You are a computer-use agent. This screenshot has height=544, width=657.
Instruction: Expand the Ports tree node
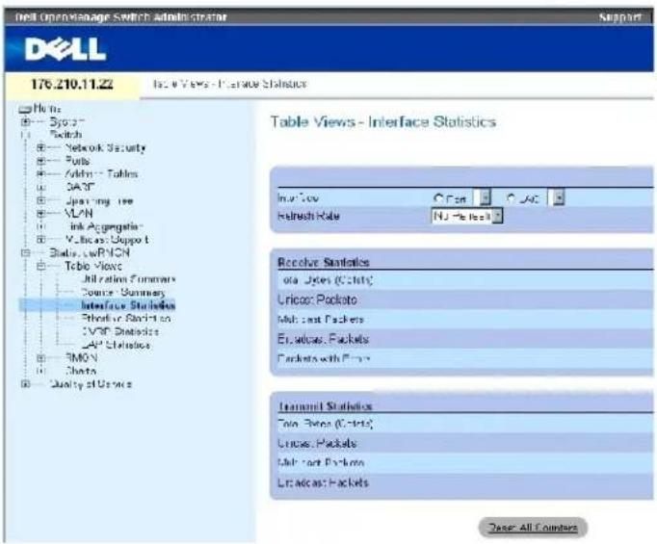click(x=40, y=161)
